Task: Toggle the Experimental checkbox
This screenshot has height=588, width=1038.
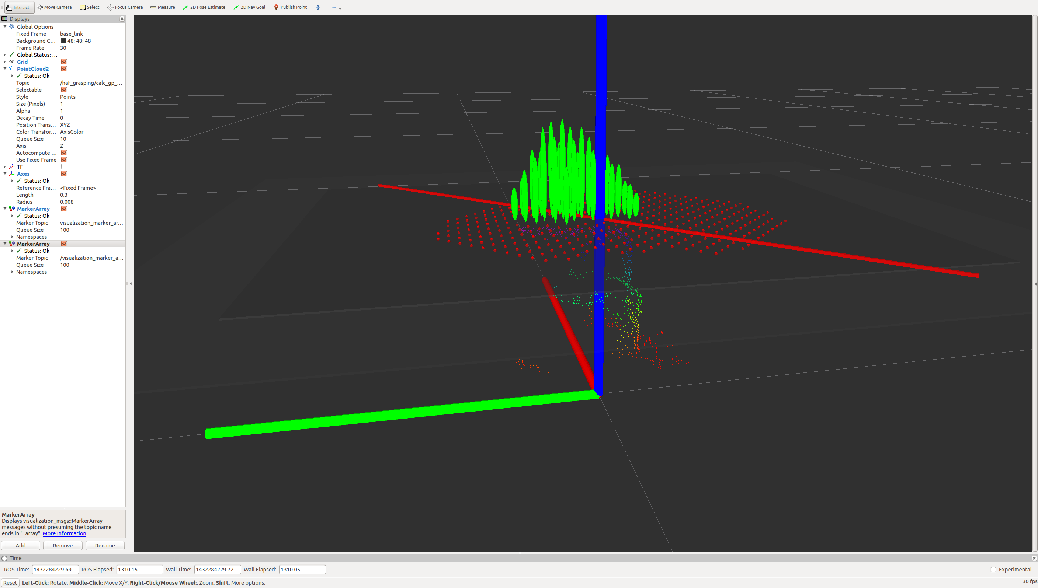Action: point(993,570)
